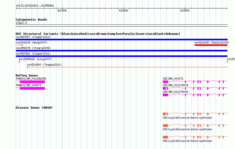Click the bottom orange OMIM CBS exon block

click(x=165, y=137)
